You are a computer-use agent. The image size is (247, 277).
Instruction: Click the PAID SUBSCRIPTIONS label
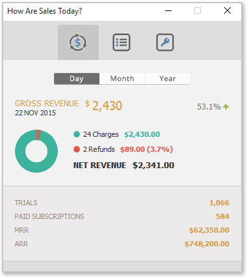[x=49, y=216]
